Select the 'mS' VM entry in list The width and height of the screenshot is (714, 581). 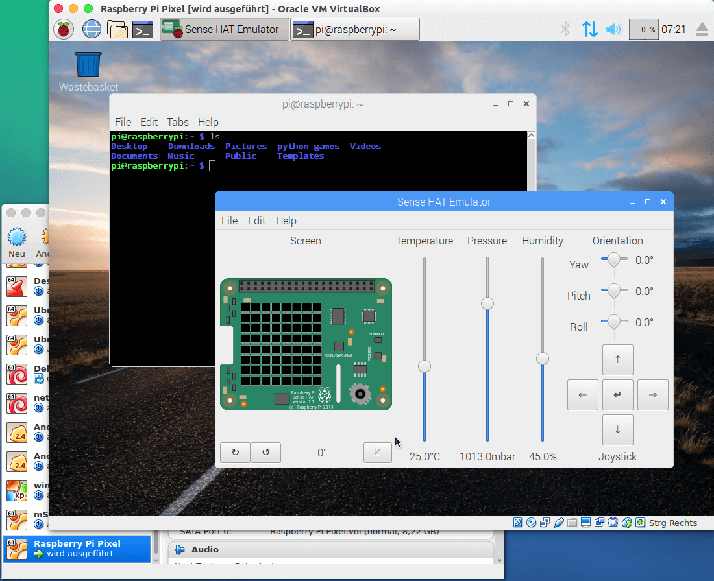(x=27, y=519)
